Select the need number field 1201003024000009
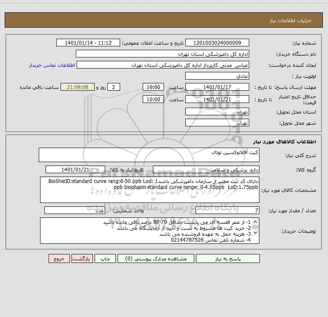This screenshot has width=328, height=317. click(217, 43)
